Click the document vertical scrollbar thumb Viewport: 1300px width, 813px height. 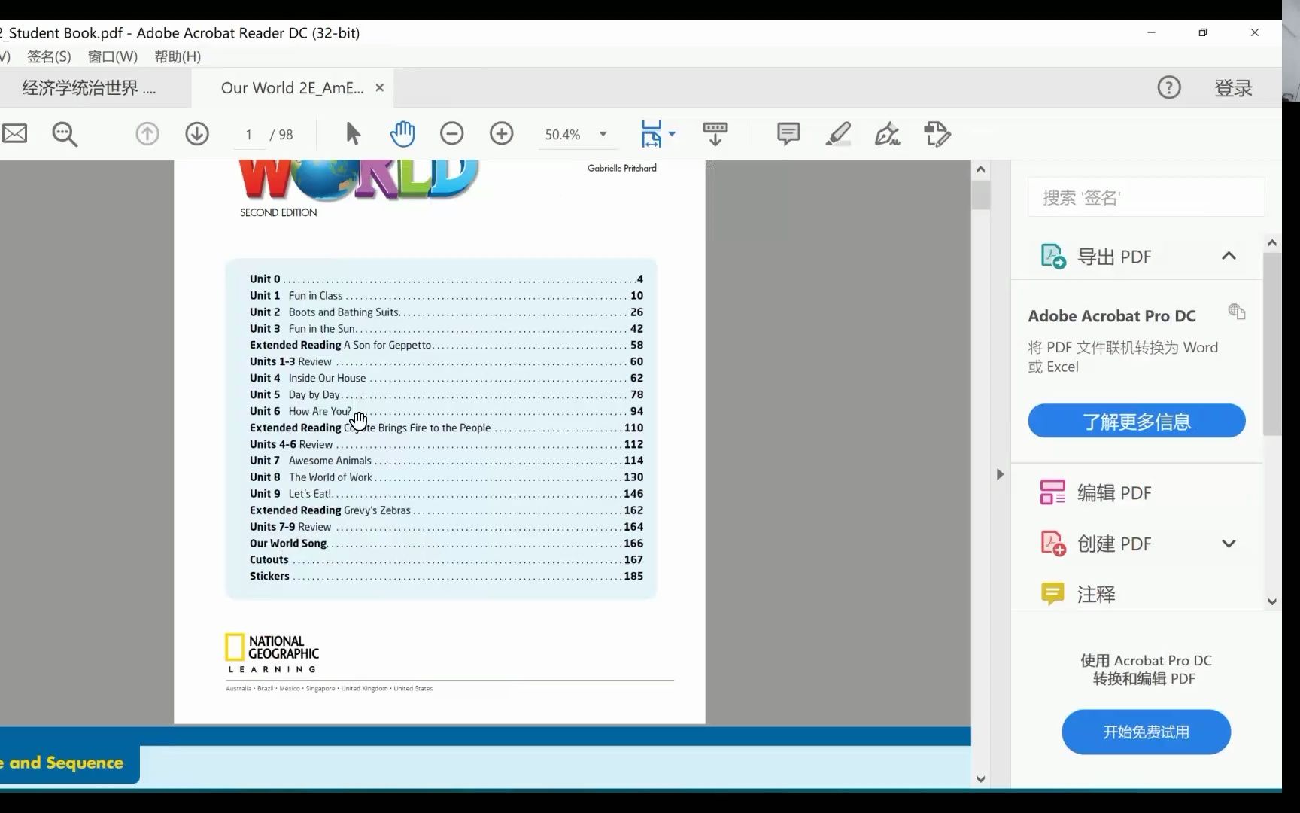[x=980, y=195]
